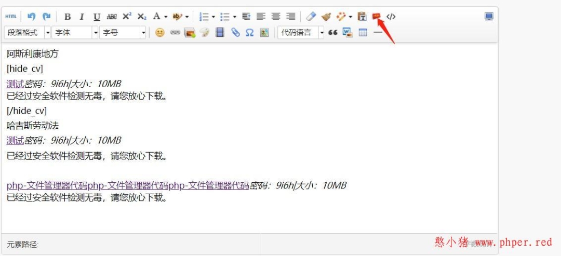This screenshot has height=256, width=561.
Task: Apply text highlight background color
Action: (177, 17)
